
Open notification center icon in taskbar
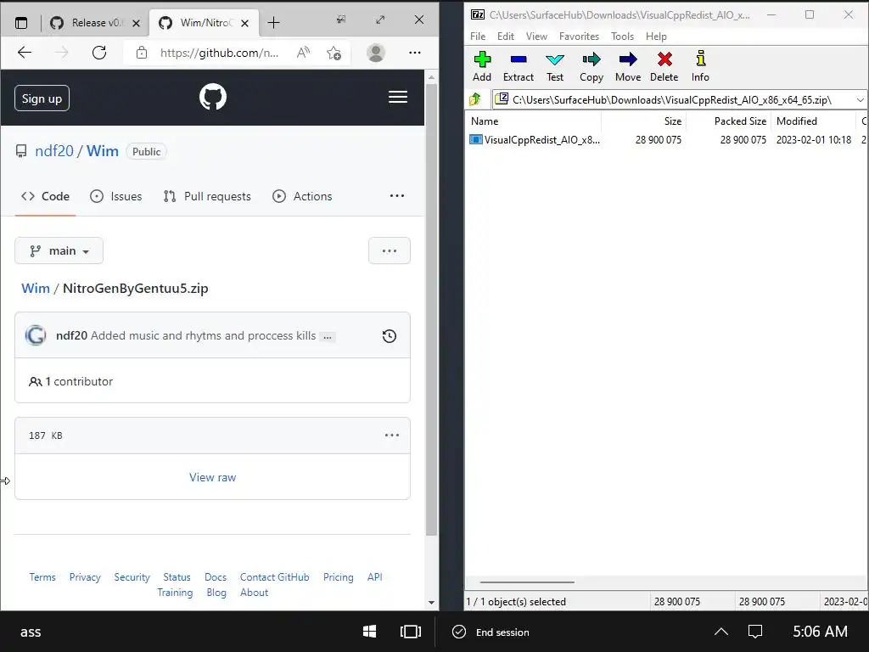[x=755, y=632]
